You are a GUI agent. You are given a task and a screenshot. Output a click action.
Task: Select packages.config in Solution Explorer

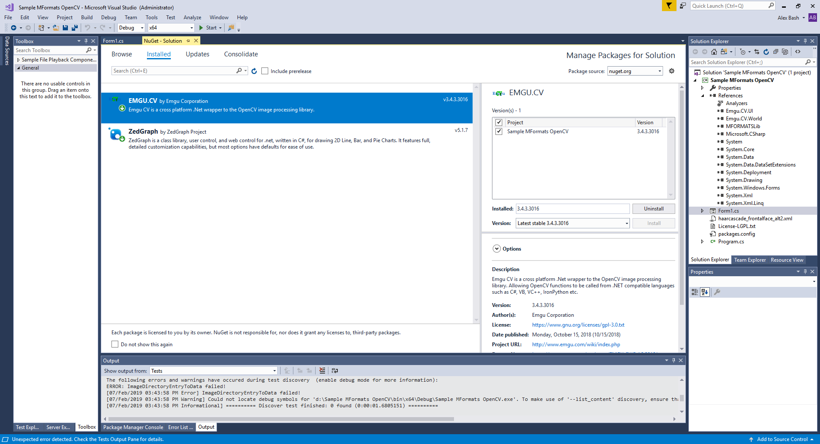pyautogui.click(x=736, y=234)
